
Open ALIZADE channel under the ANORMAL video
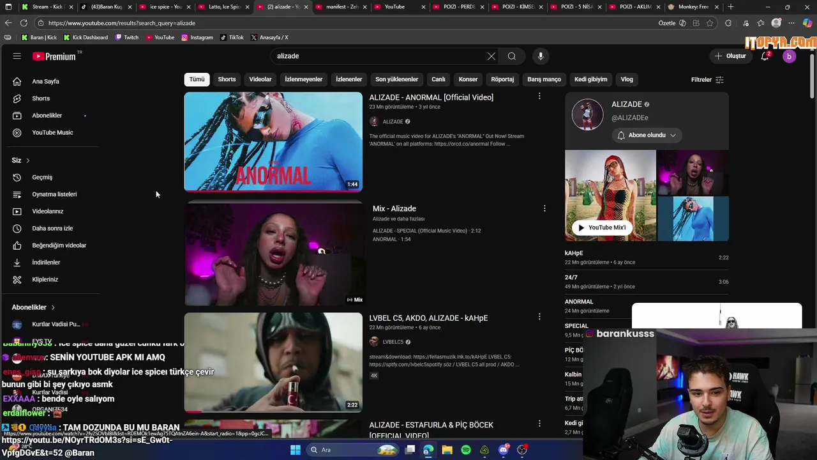(393, 122)
